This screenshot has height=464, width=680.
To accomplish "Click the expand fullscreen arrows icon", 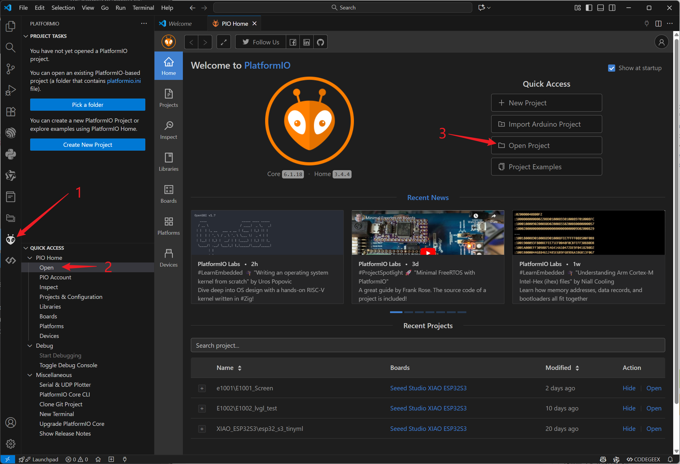I will 224,42.
